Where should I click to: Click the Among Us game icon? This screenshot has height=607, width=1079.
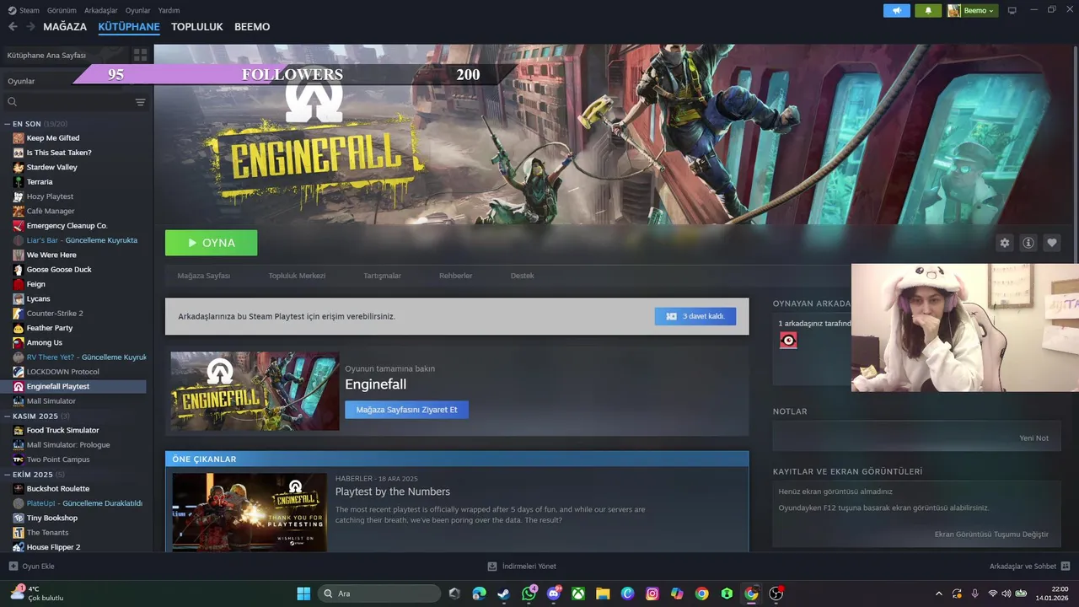pos(19,342)
